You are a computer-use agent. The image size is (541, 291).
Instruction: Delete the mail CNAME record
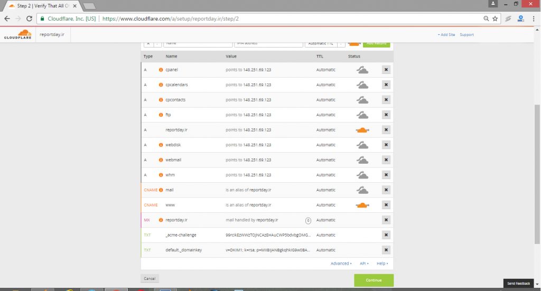[386, 190]
